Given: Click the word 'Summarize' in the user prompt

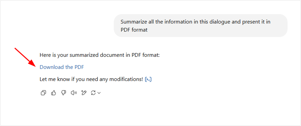Looking at the screenshot, I should coord(134,22).
